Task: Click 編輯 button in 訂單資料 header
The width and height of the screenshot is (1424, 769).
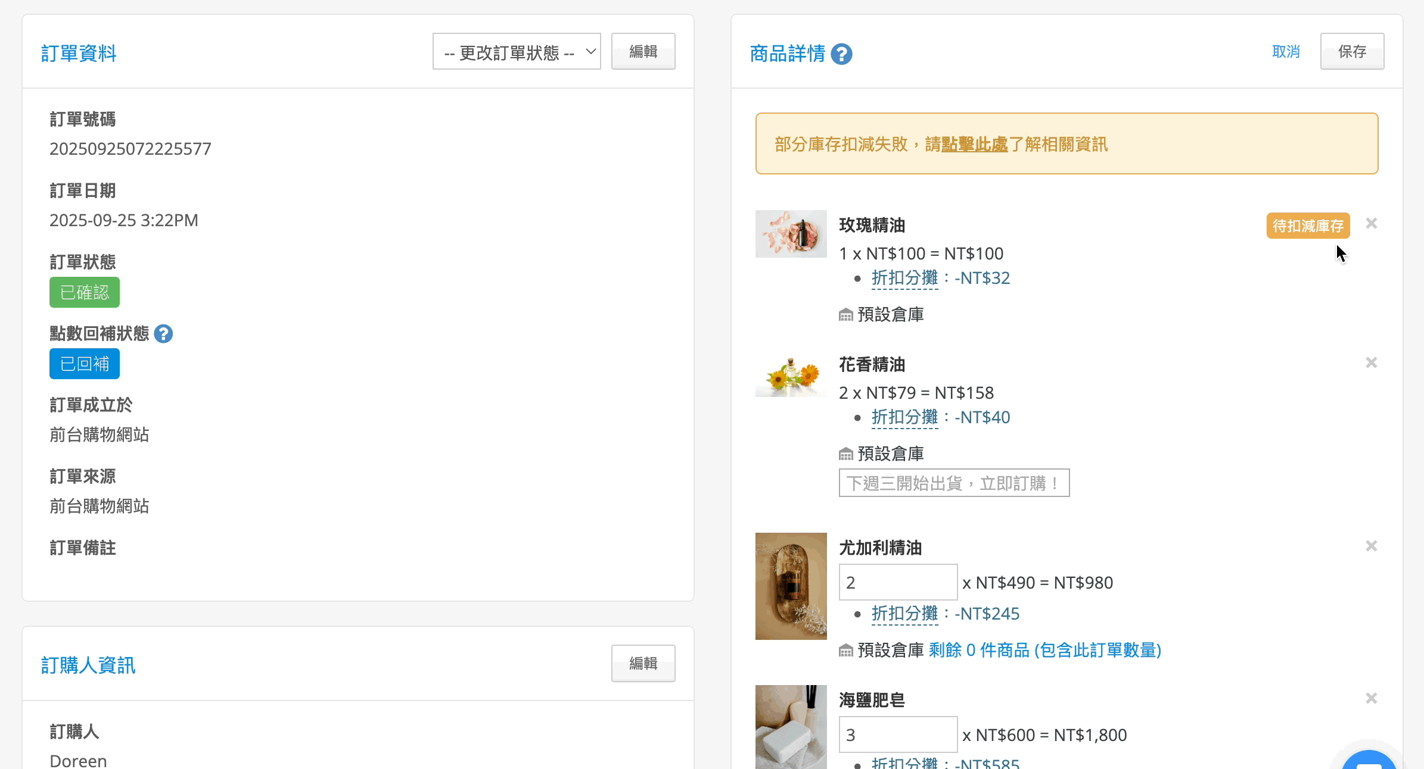Action: point(643,52)
